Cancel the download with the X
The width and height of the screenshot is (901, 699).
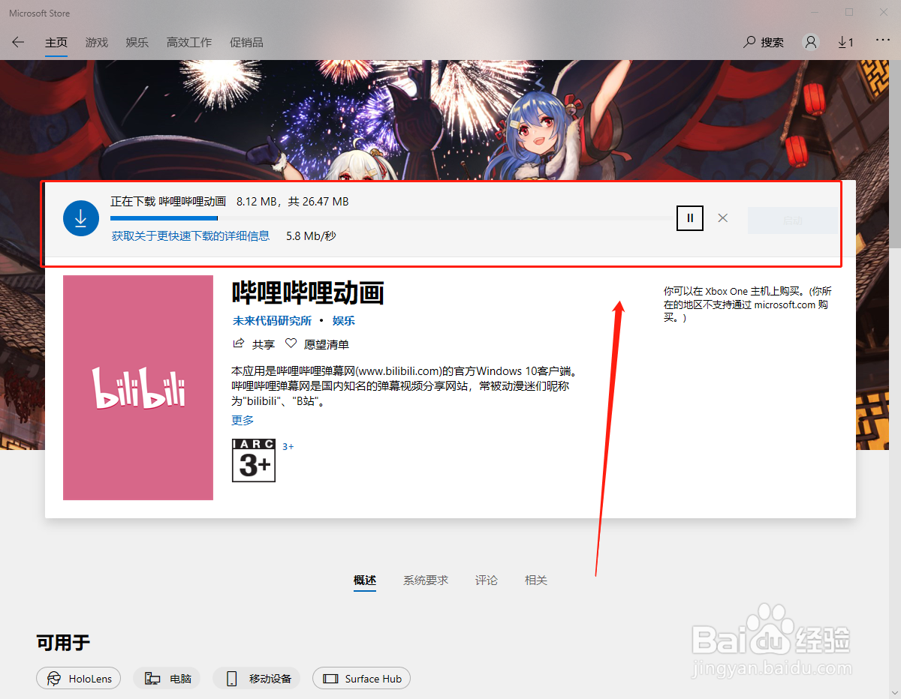[x=723, y=218]
